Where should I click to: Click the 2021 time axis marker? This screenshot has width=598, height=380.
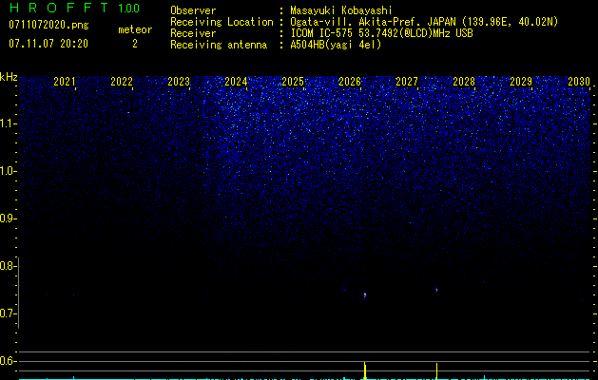(x=65, y=81)
